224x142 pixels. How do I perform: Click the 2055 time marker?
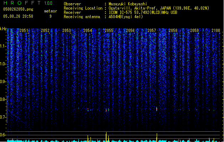[109, 31]
